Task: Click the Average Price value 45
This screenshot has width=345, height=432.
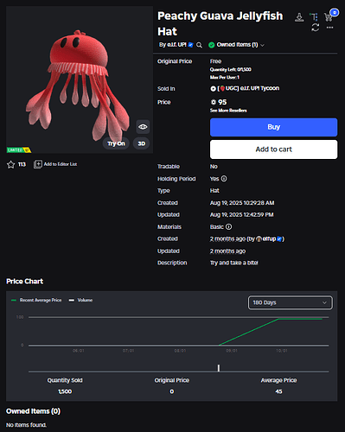Action: [x=278, y=391]
